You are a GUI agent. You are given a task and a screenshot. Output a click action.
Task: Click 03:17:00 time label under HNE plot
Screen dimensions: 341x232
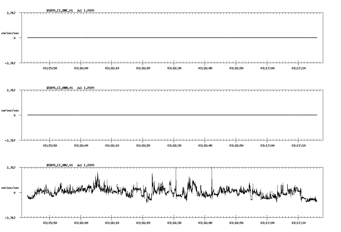(267, 68)
